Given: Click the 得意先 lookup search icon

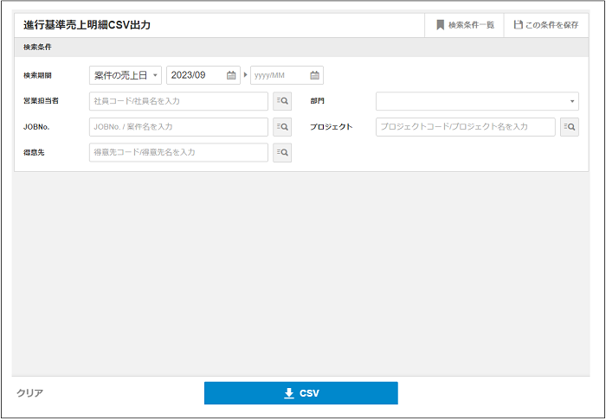Looking at the screenshot, I should (282, 153).
